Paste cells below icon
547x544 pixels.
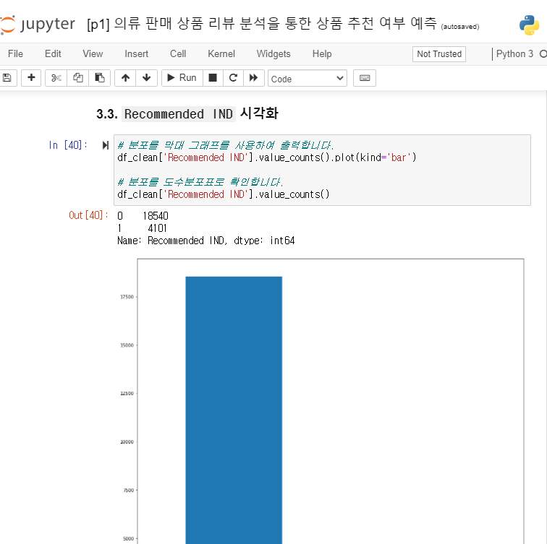point(99,78)
